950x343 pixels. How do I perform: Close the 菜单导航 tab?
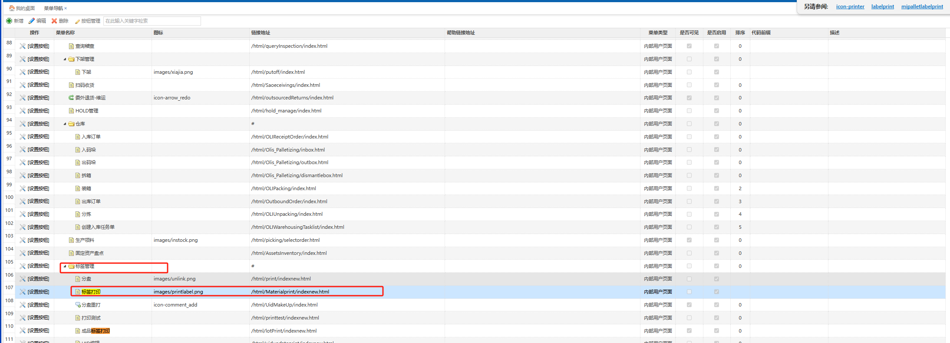tap(66, 8)
